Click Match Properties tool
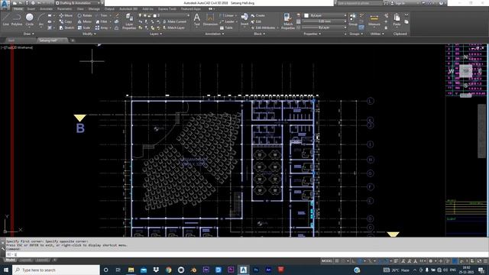This screenshot has width=489, height=275. 287,21
